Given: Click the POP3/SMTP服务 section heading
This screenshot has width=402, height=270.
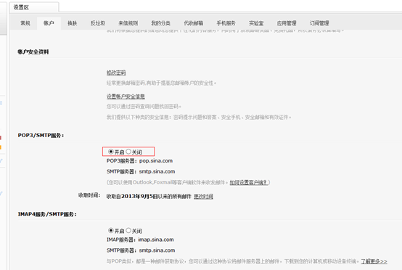Looking at the screenshot, I should click(41, 136).
